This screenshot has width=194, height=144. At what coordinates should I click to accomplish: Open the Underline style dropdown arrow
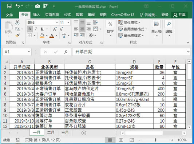pos(47,29)
